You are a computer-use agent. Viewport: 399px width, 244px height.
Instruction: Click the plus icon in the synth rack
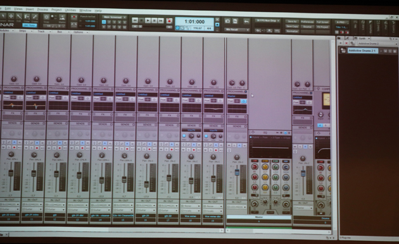(341, 44)
